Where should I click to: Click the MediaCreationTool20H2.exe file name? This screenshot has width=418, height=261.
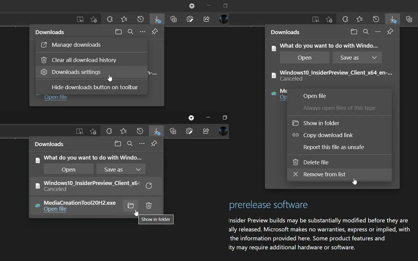80,203
